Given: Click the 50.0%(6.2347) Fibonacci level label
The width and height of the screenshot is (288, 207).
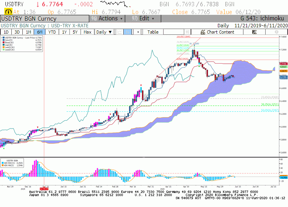Looking at the screenshot, I should (270, 110).
